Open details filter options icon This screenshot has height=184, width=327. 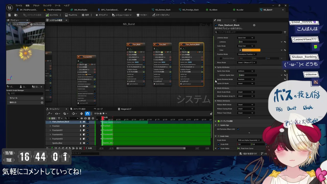point(285,32)
